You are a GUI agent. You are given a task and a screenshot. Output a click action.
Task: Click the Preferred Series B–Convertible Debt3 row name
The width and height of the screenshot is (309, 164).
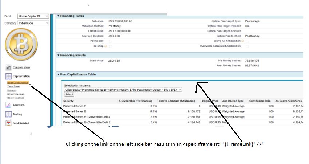point(87,117)
